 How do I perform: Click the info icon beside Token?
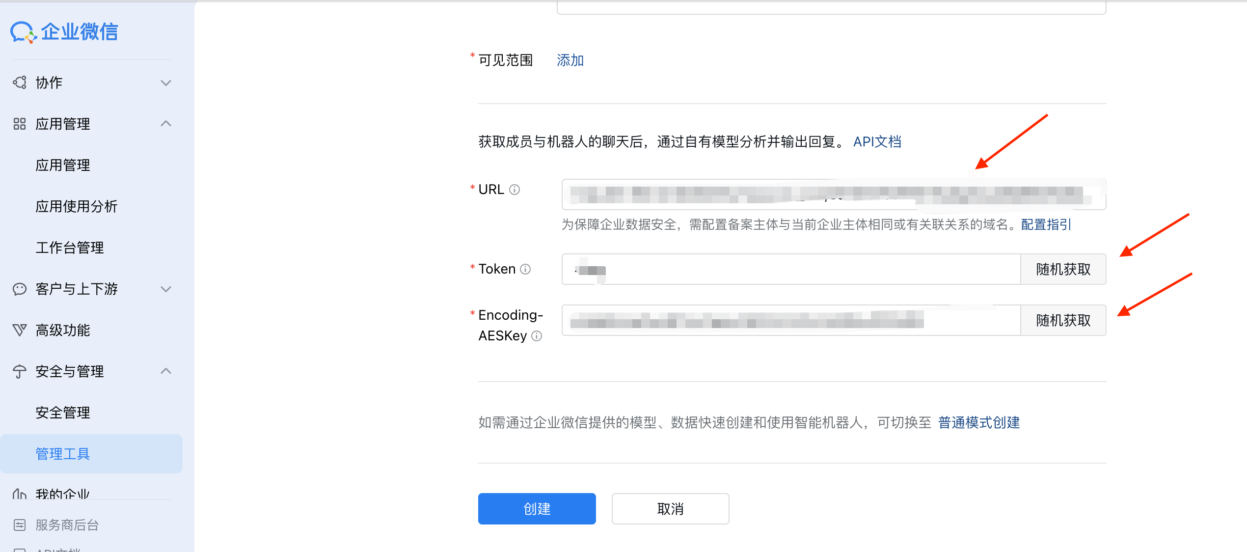point(526,269)
